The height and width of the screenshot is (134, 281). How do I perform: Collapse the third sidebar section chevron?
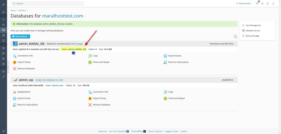point(3,68)
